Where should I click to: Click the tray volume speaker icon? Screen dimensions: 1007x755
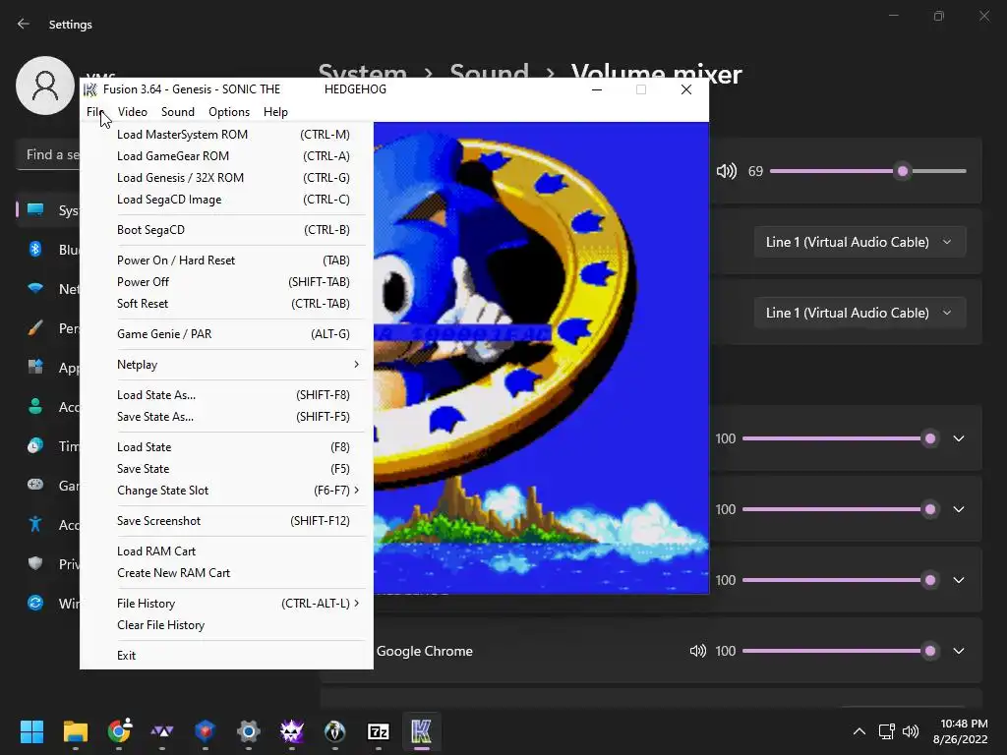[x=910, y=731]
